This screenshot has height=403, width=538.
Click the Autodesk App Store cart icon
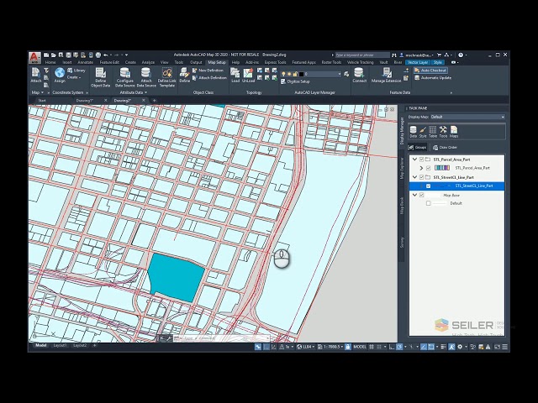tap(439, 55)
